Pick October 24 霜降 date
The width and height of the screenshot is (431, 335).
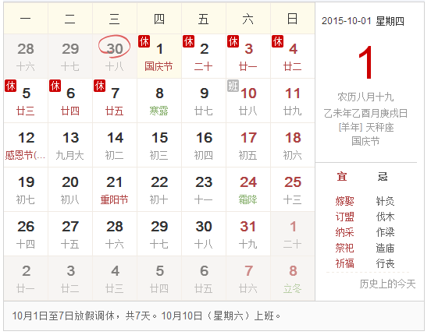[248, 189]
